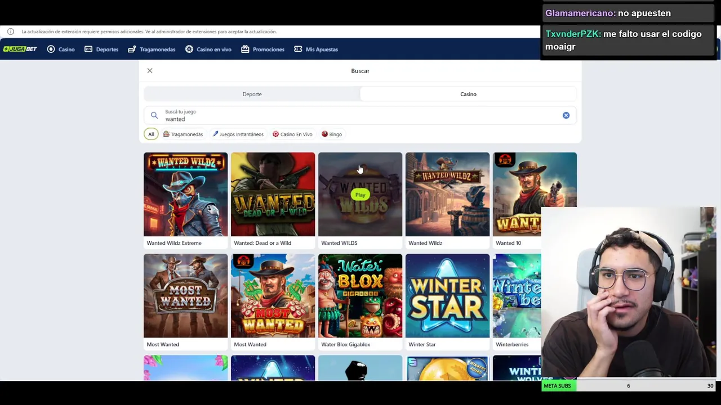The image size is (721, 405).
Task: Click the 'Wanted: Dead or a Wild' title text
Action: coord(262,243)
